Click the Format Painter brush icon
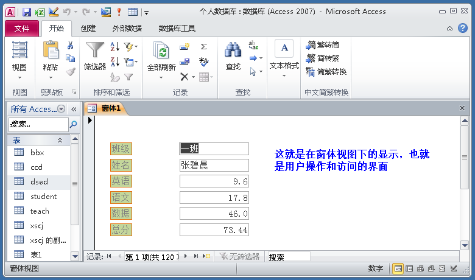The width and height of the screenshot is (475, 280). 71,72
